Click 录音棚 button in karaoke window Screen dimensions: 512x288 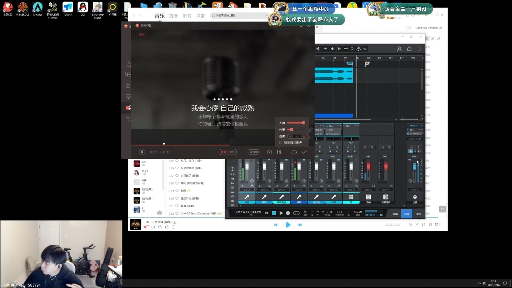(x=254, y=152)
